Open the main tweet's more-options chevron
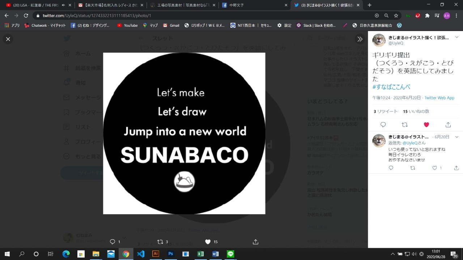This screenshot has height=260, width=463. 457,37
